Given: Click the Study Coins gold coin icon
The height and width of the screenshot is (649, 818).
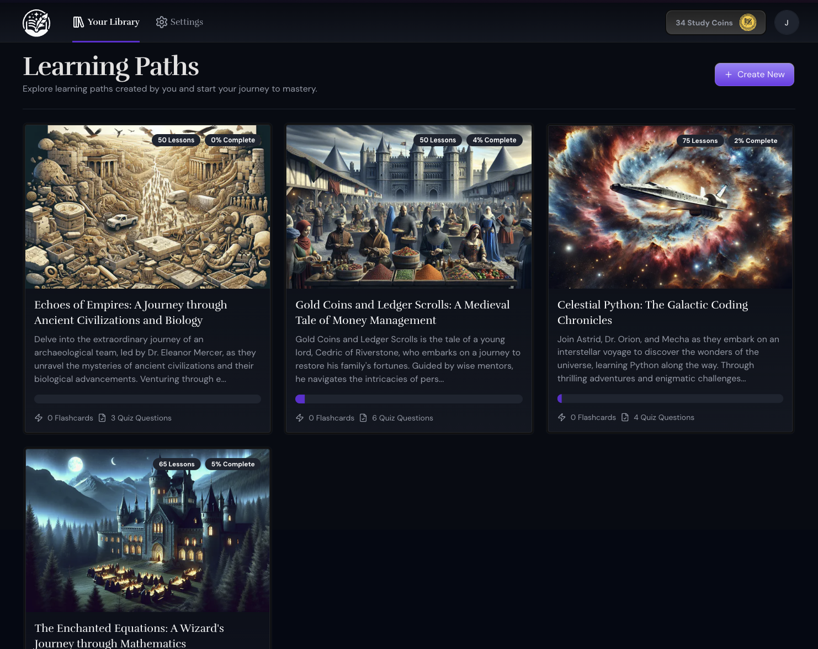Looking at the screenshot, I should 747,23.
